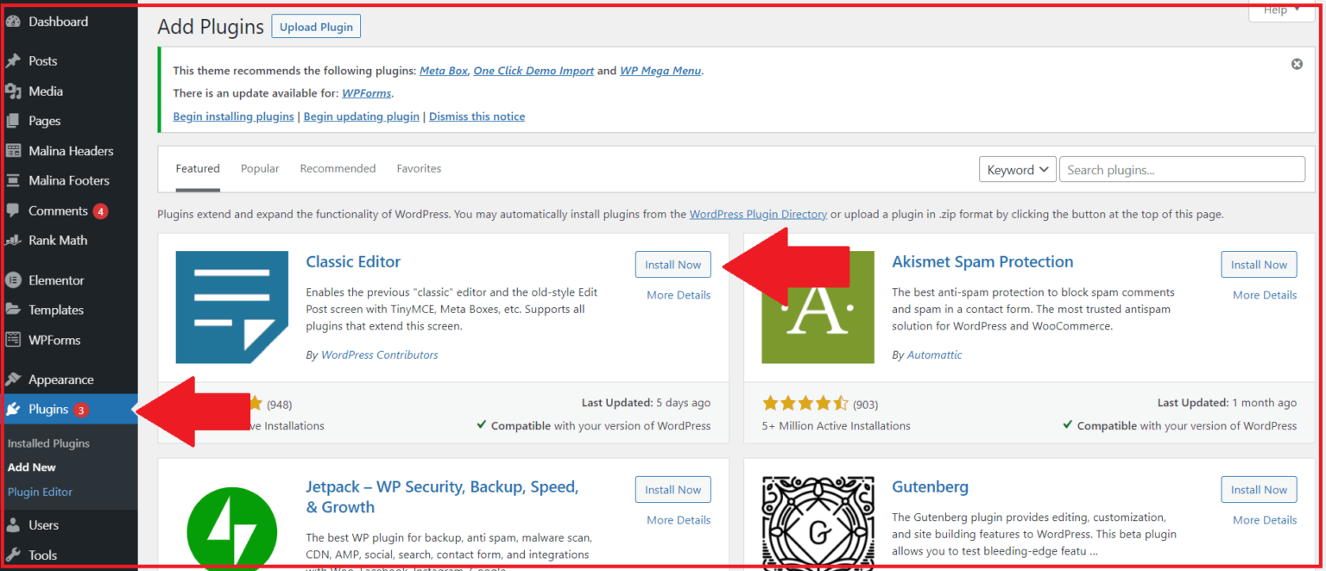Image resolution: width=1326 pixels, height=571 pixels.
Task: Open the Meta Box recommended plugin link
Action: coord(444,71)
